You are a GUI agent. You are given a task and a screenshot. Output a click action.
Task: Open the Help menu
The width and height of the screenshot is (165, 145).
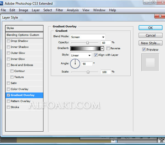112,10
